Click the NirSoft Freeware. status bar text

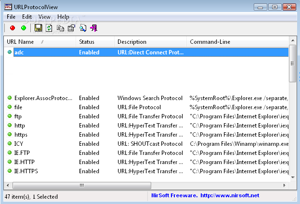coord(174,195)
